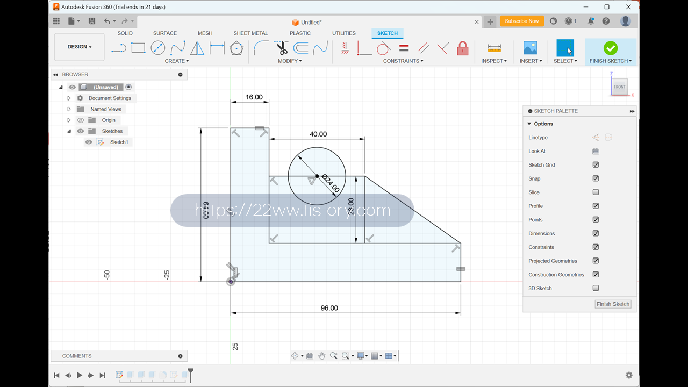
Task: Apply the Equal constraint
Action: (404, 48)
